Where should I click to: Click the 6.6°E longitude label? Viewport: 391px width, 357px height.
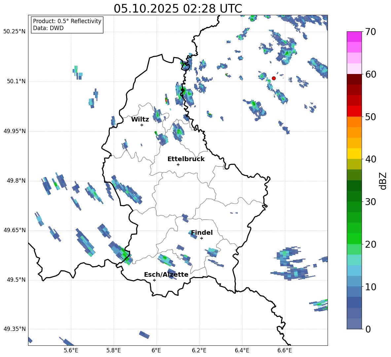pos(285,350)
